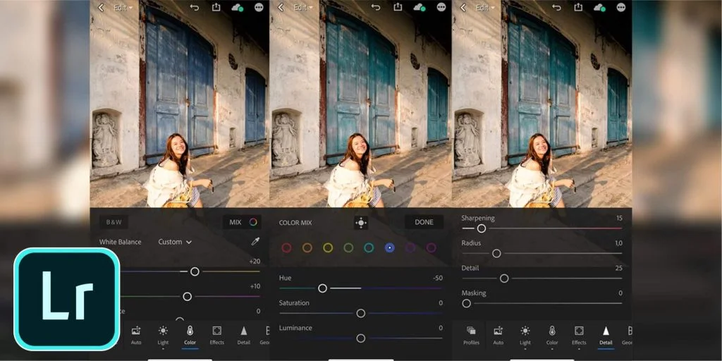The height and width of the screenshot is (361, 722).
Task: Open the three-dot more menu in middle screen
Action: 441,7
